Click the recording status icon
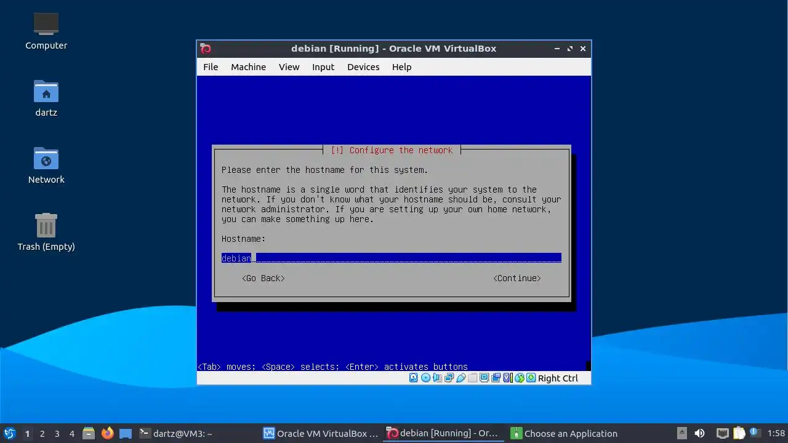The width and height of the screenshot is (788, 443). (x=496, y=378)
